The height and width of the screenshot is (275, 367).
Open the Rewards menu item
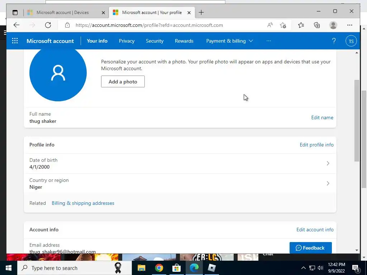coord(184,41)
